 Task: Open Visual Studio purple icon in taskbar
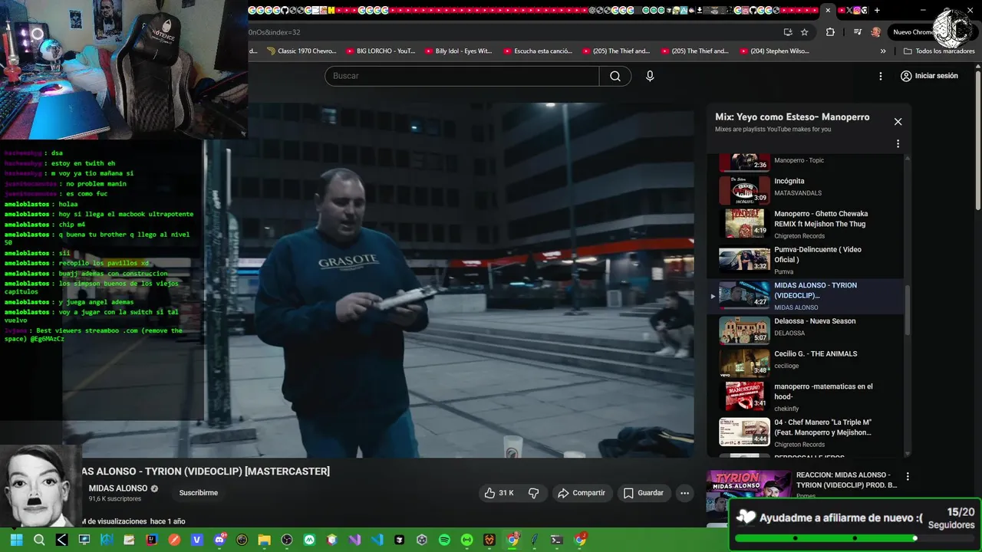(354, 540)
